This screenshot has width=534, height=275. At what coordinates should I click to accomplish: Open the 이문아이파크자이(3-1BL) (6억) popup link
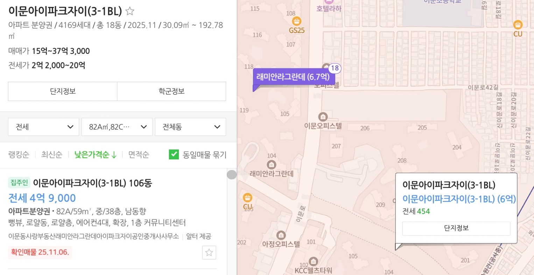click(x=459, y=199)
